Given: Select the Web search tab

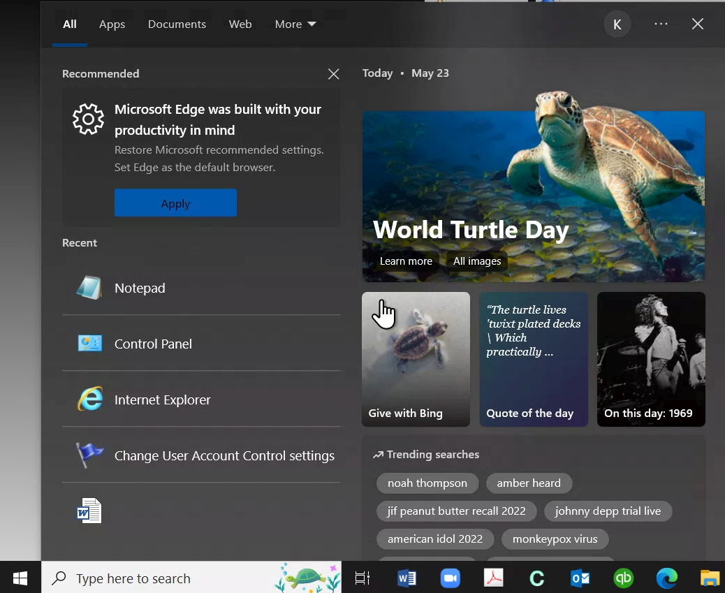Looking at the screenshot, I should [240, 24].
